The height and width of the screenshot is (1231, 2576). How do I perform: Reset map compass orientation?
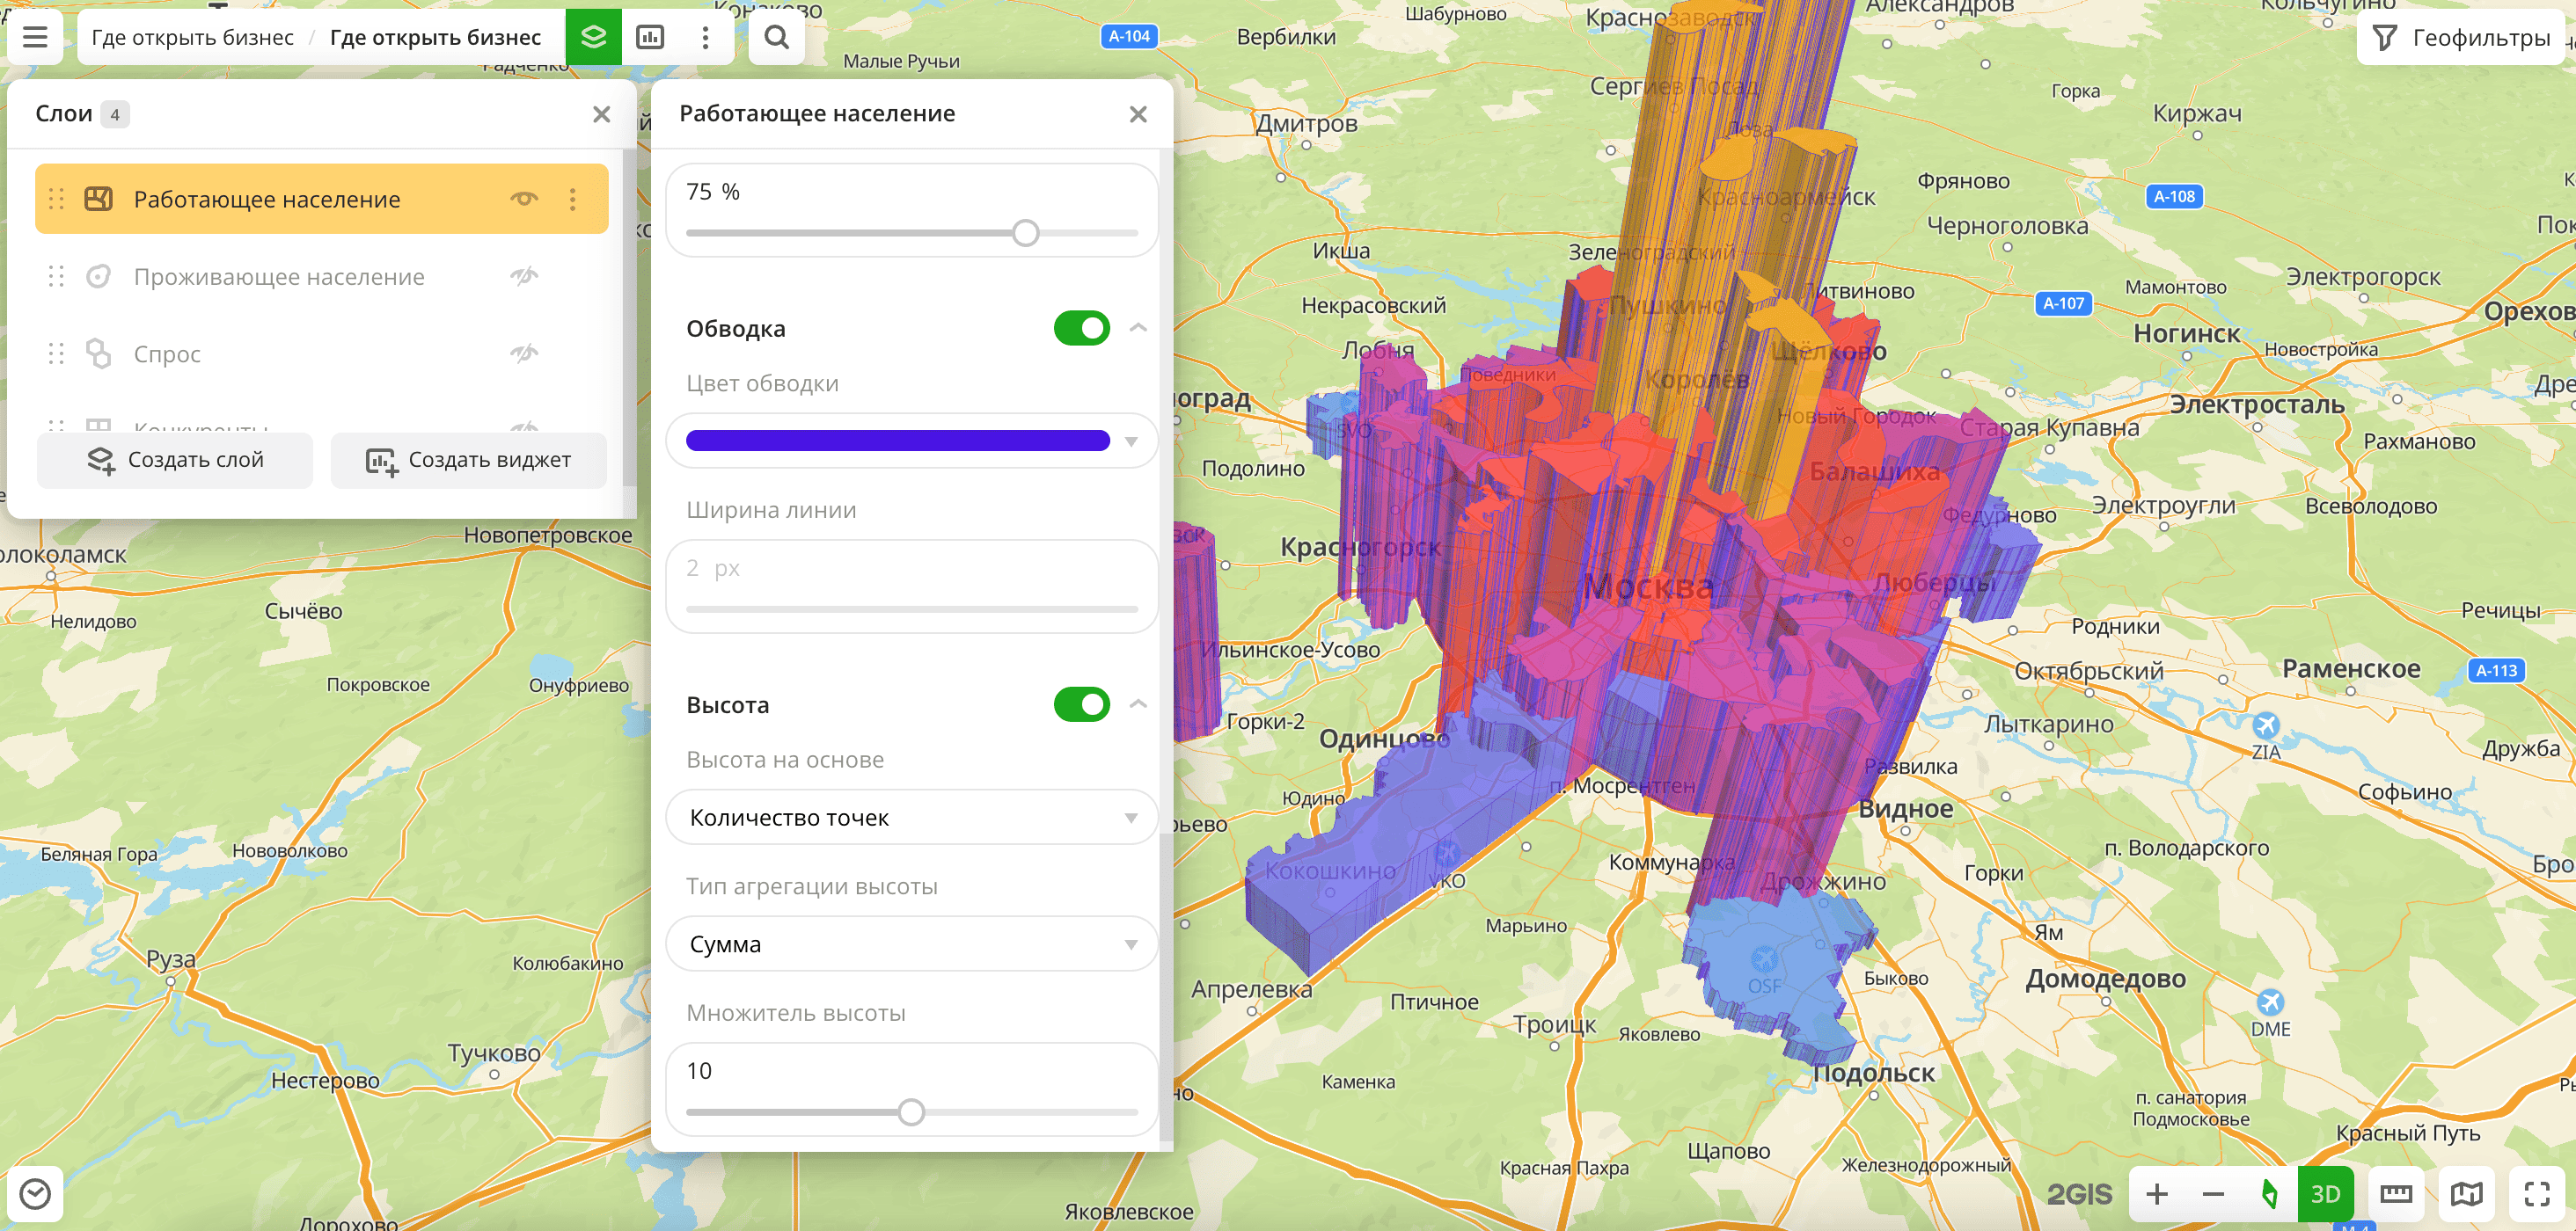pyautogui.click(x=2269, y=1193)
